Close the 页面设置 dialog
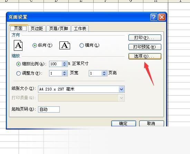 click(162, 17)
